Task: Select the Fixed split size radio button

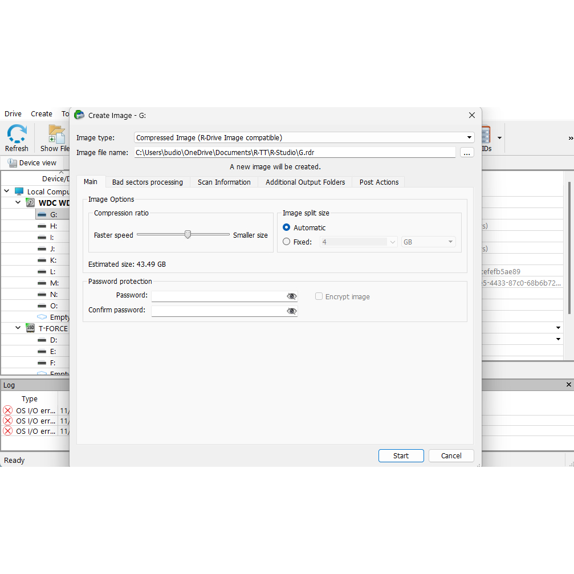Action: click(286, 242)
